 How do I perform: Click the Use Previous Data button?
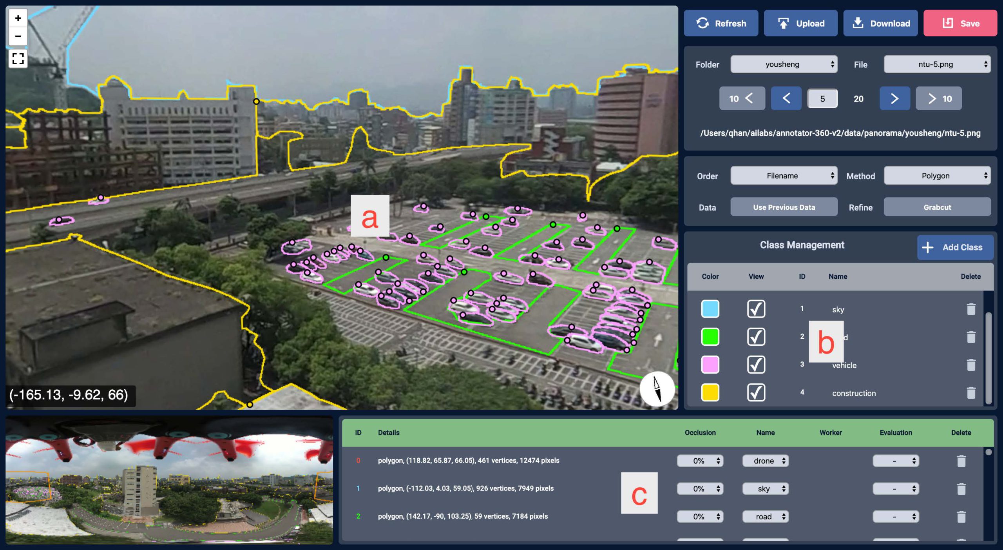pyautogui.click(x=784, y=207)
